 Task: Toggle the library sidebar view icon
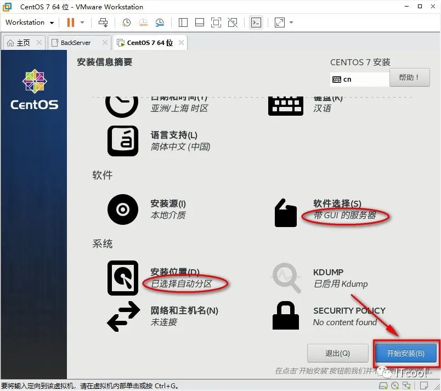point(183,22)
